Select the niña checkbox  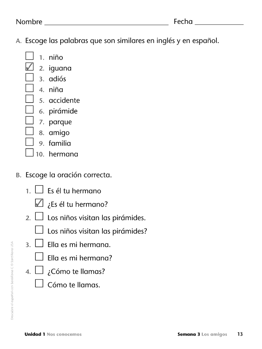pos(30,88)
